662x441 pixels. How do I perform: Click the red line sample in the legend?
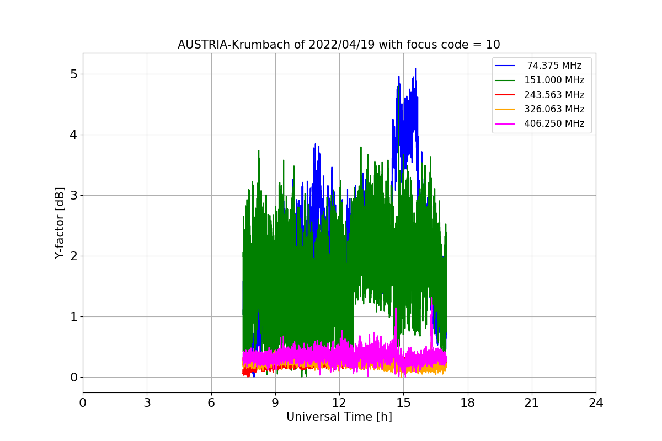pos(505,95)
